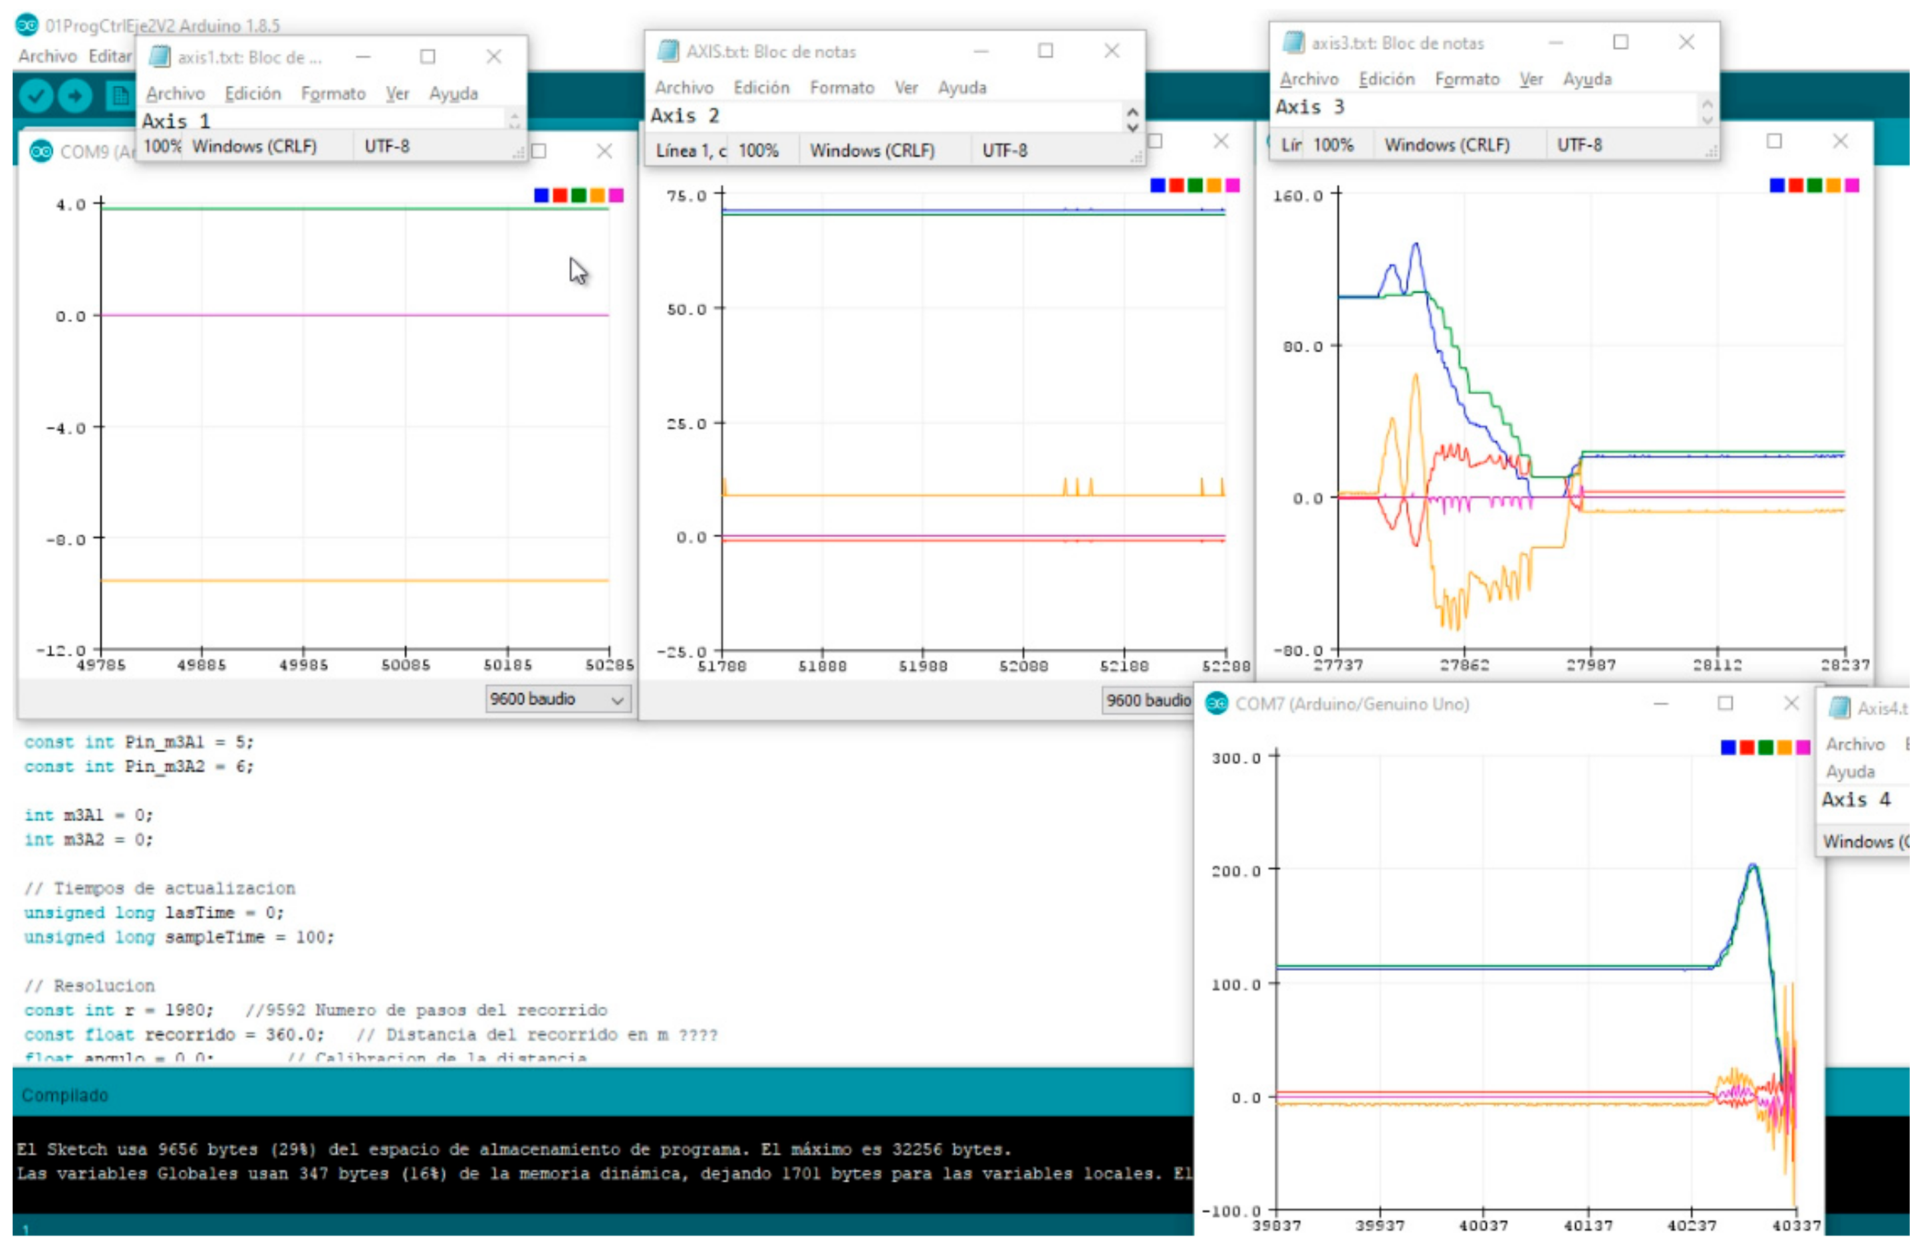Click the 'Axis 1' text in axis1.txt Notepad
Screen dimensions: 1923x1246
point(176,121)
